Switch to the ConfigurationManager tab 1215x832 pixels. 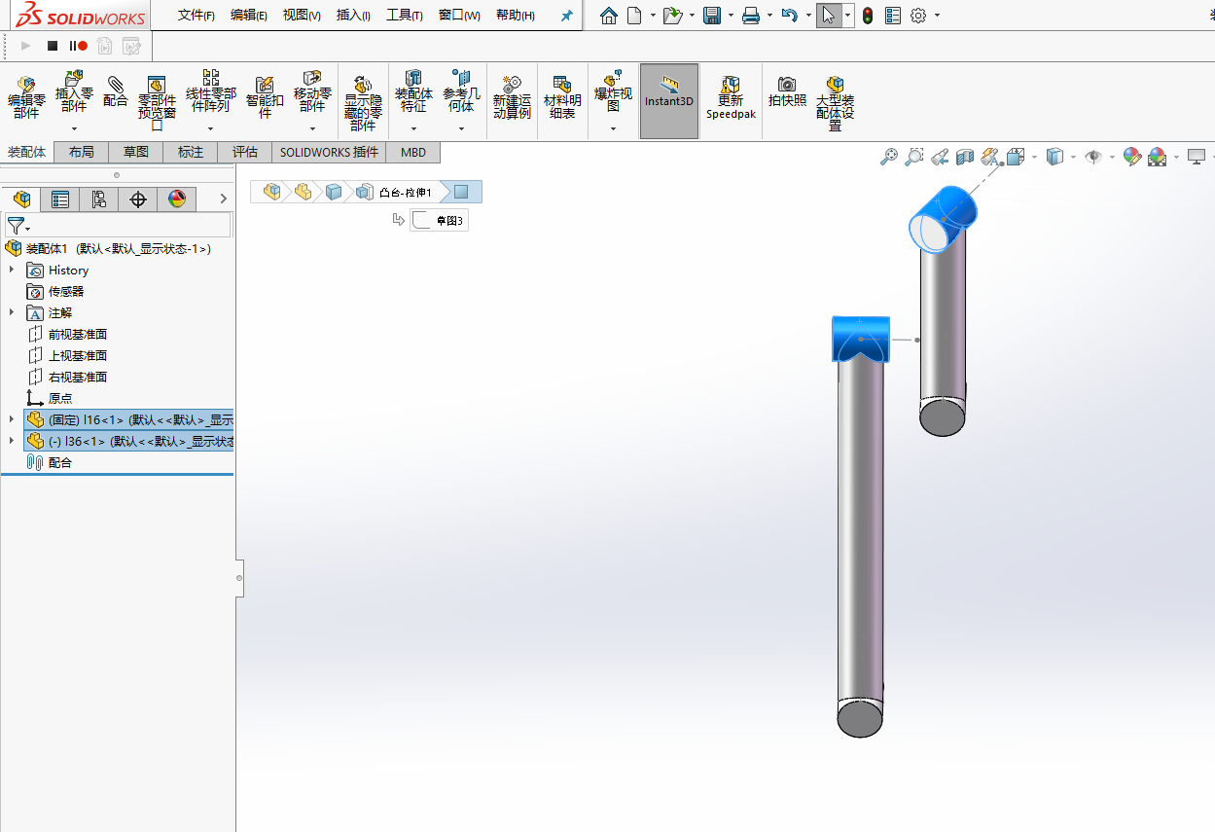tap(98, 199)
